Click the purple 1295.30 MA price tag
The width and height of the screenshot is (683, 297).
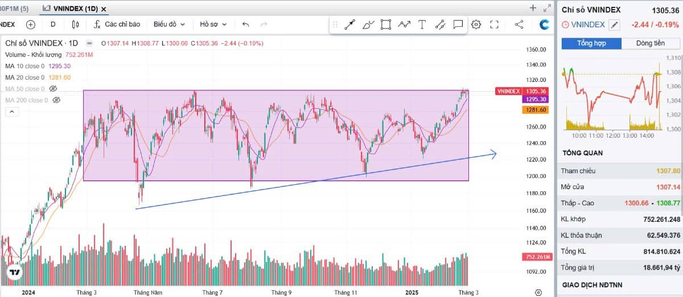(x=536, y=99)
